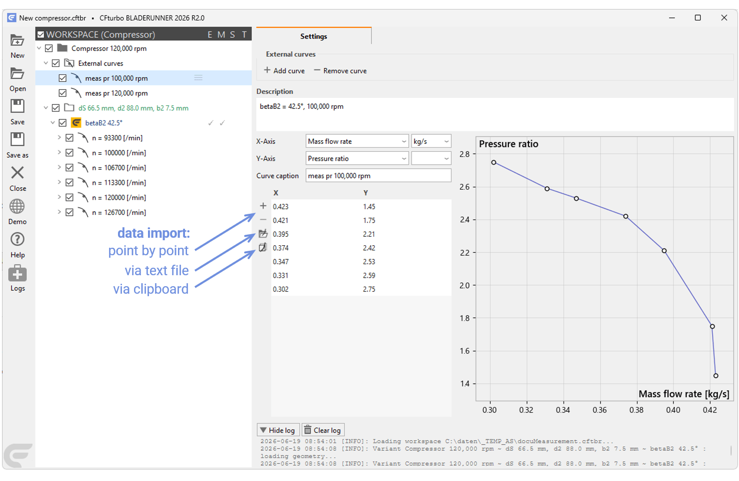
Task: Toggle the WORKSPACE (Compressor) checkbox
Action: pos(41,34)
